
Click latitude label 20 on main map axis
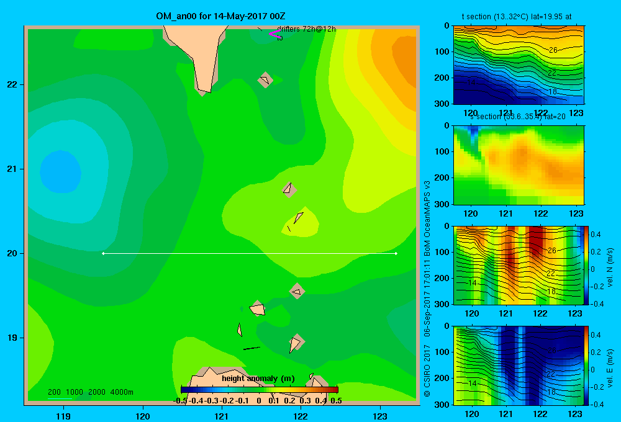coord(12,253)
